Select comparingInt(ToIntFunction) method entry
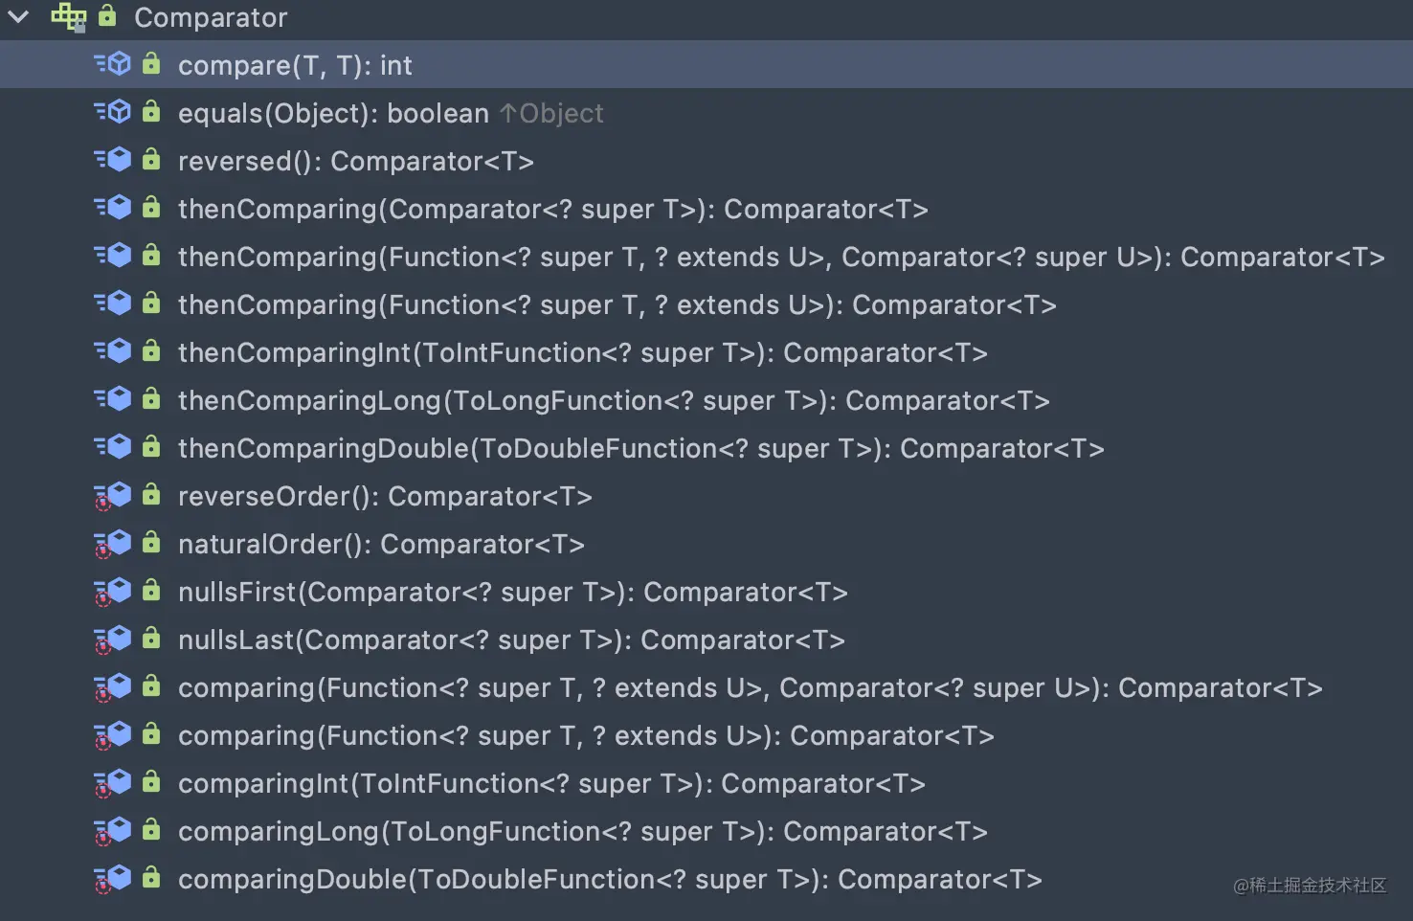The width and height of the screenshot is (1413, 921). 551,783
